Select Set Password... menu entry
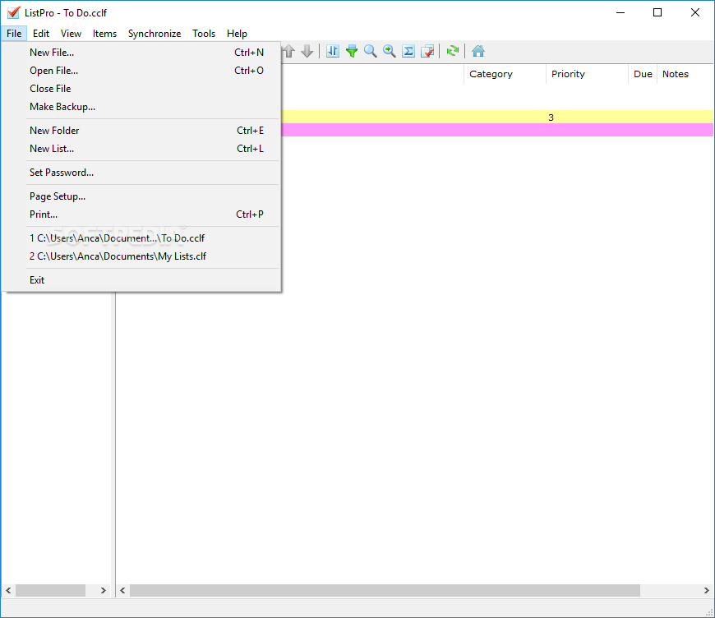This screenshot has height=618, width=715. 141,173
